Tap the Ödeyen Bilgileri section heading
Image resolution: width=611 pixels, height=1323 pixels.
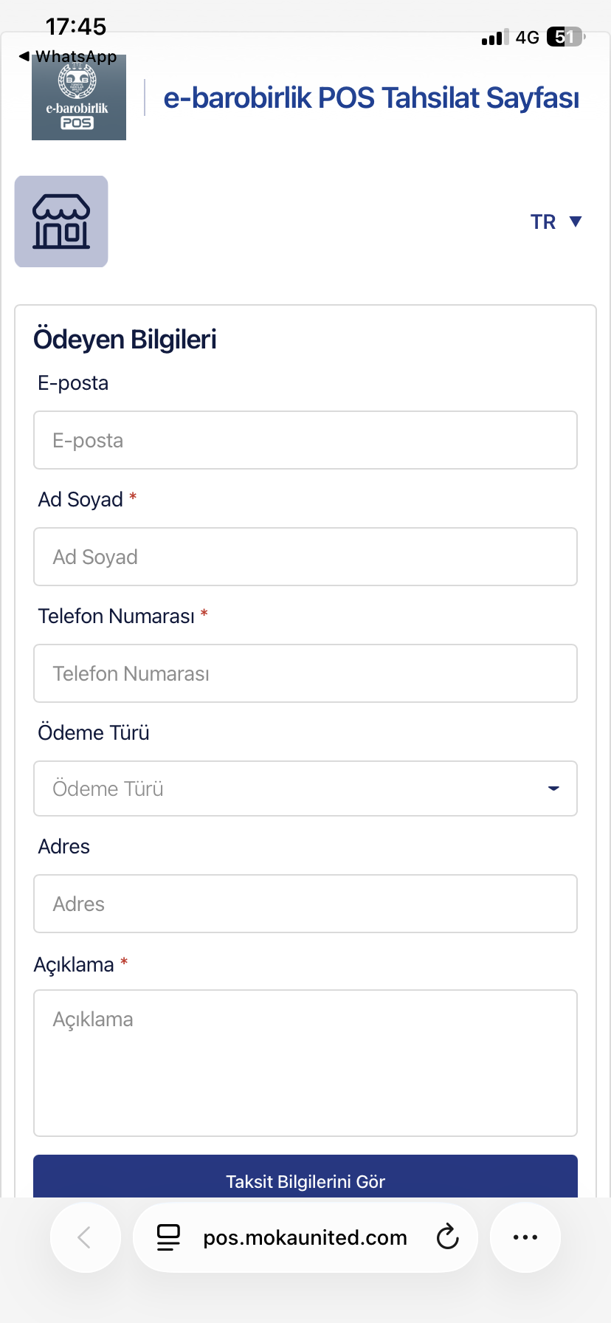125,340
